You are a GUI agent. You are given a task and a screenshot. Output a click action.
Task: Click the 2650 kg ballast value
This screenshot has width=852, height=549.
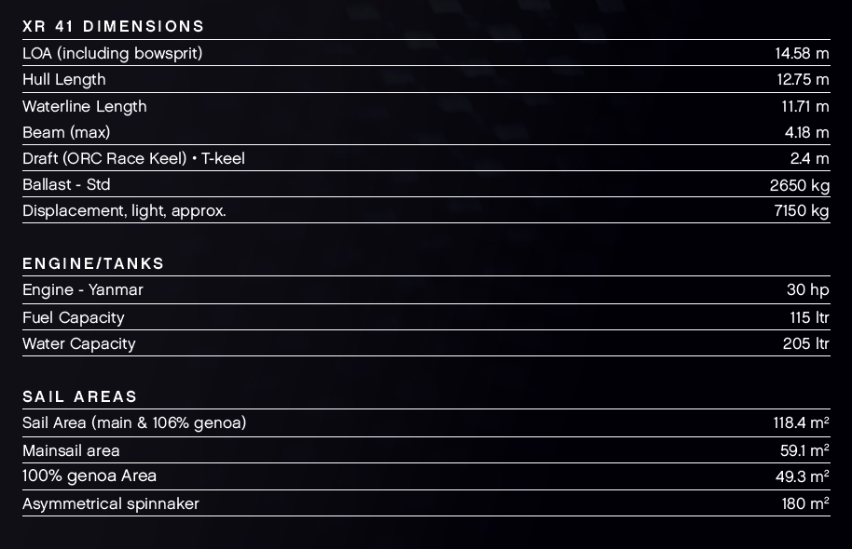point(799,184)
